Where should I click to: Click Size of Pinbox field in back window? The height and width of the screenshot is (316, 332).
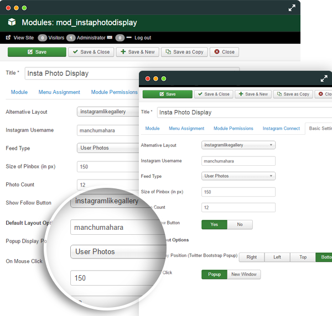click(108, 167)
